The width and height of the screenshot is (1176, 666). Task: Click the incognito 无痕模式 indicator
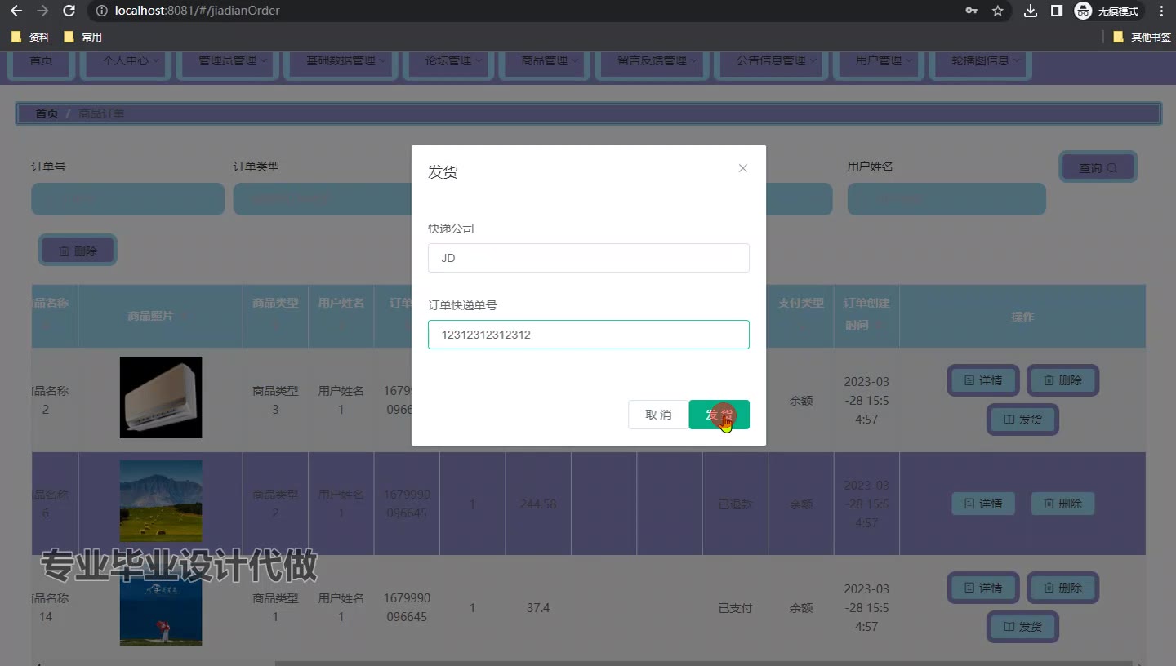pos(1107,11)
